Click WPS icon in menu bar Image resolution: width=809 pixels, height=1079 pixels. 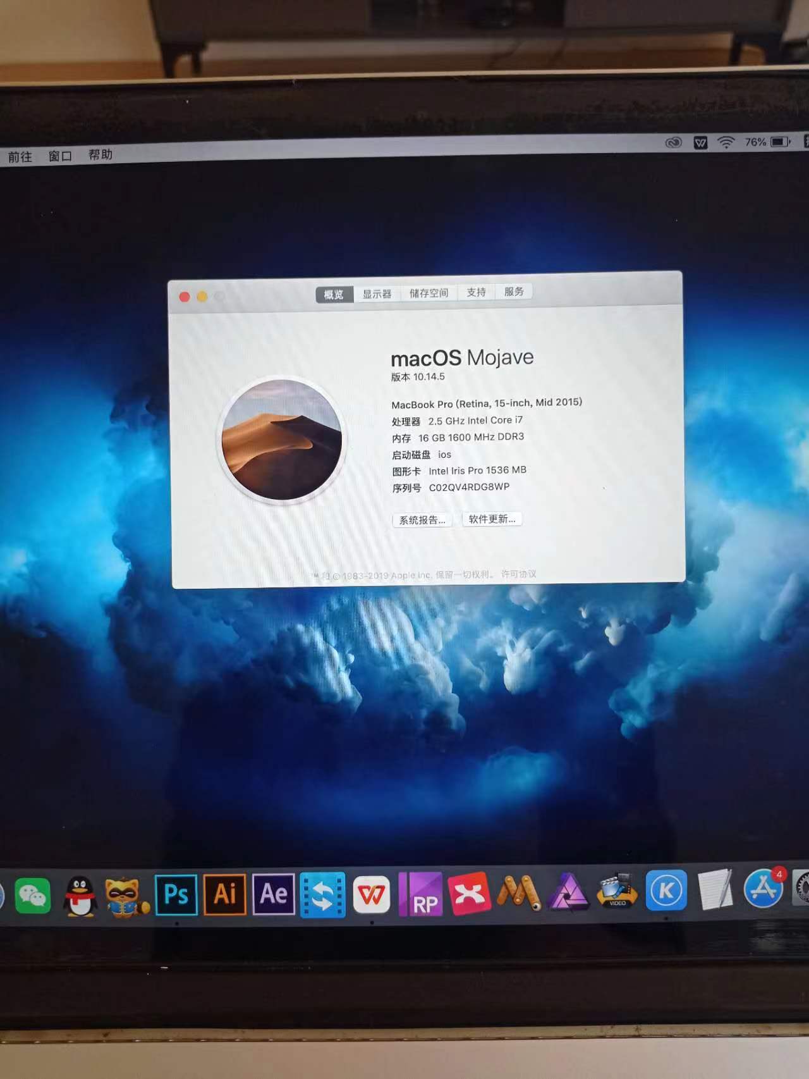pos(700,142)
